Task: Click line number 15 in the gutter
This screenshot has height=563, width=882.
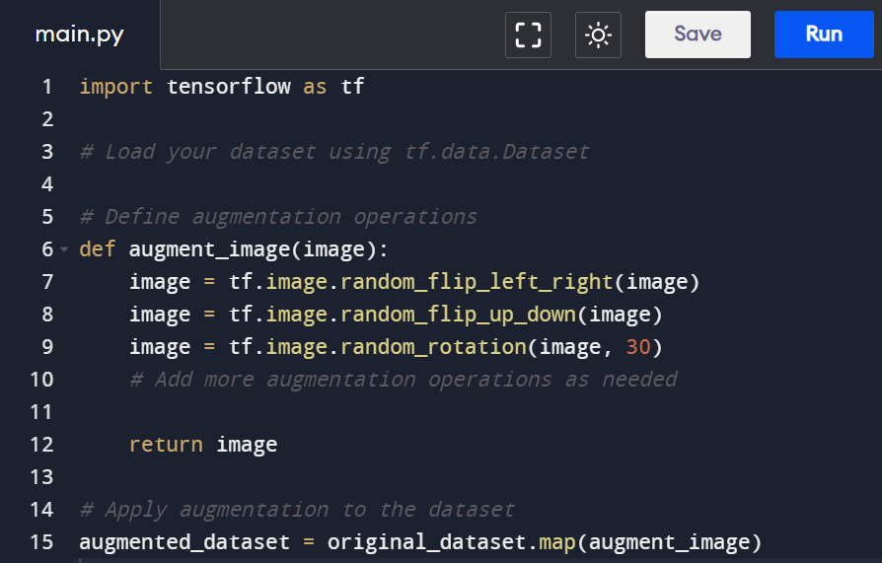Action: (x=41, y=542)
